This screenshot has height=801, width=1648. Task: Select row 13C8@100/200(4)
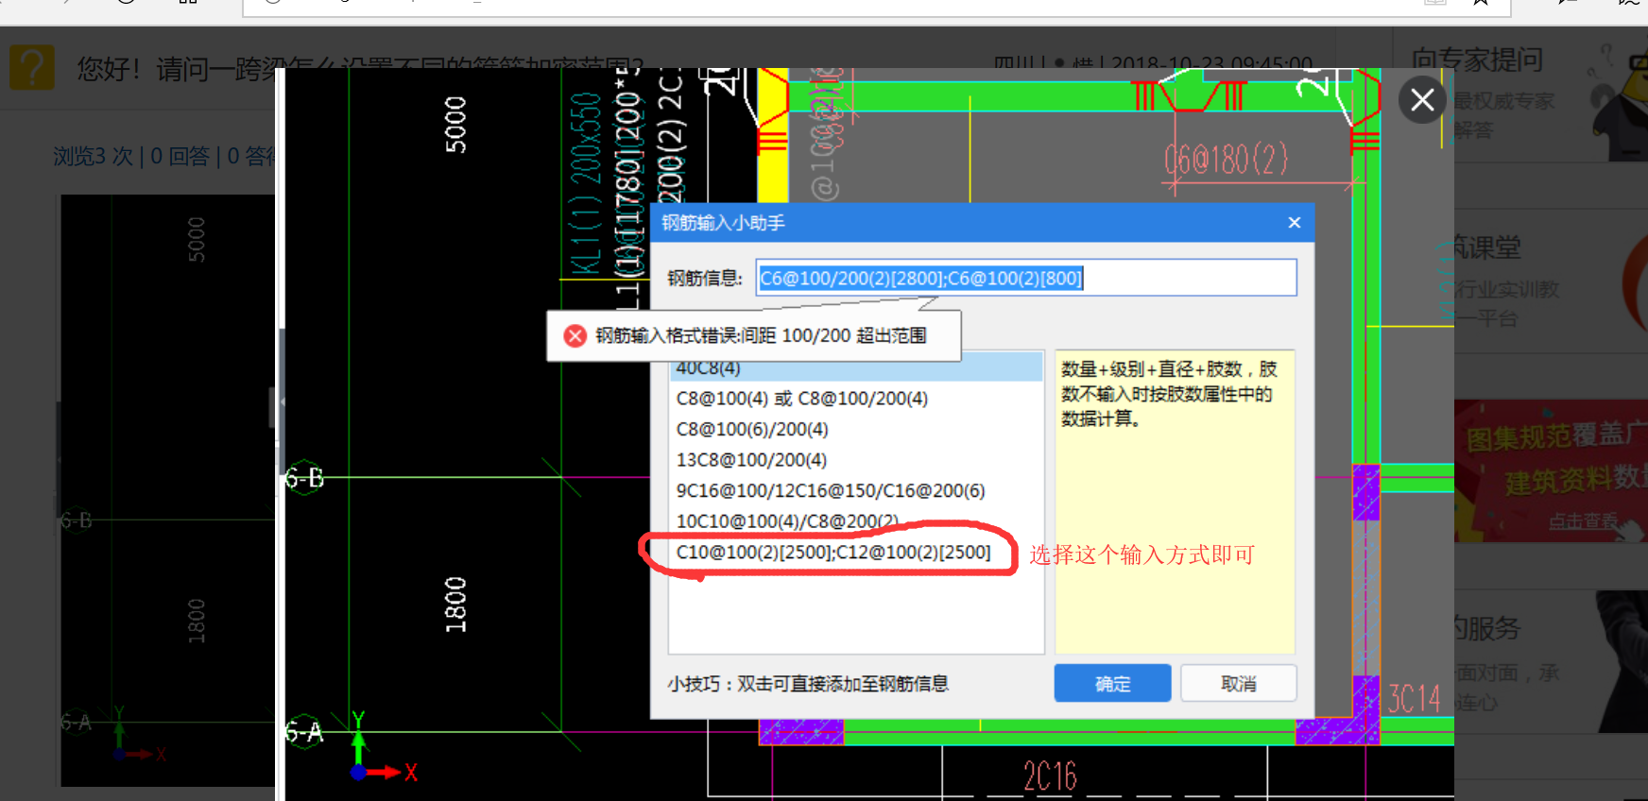tap(855, 460)
